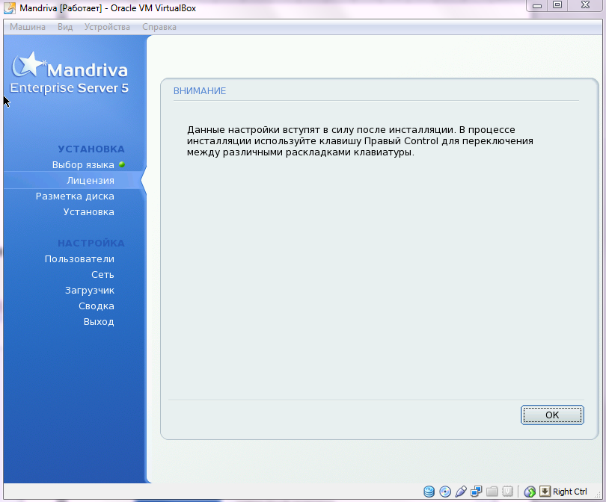Open the Справка menu

159,27
